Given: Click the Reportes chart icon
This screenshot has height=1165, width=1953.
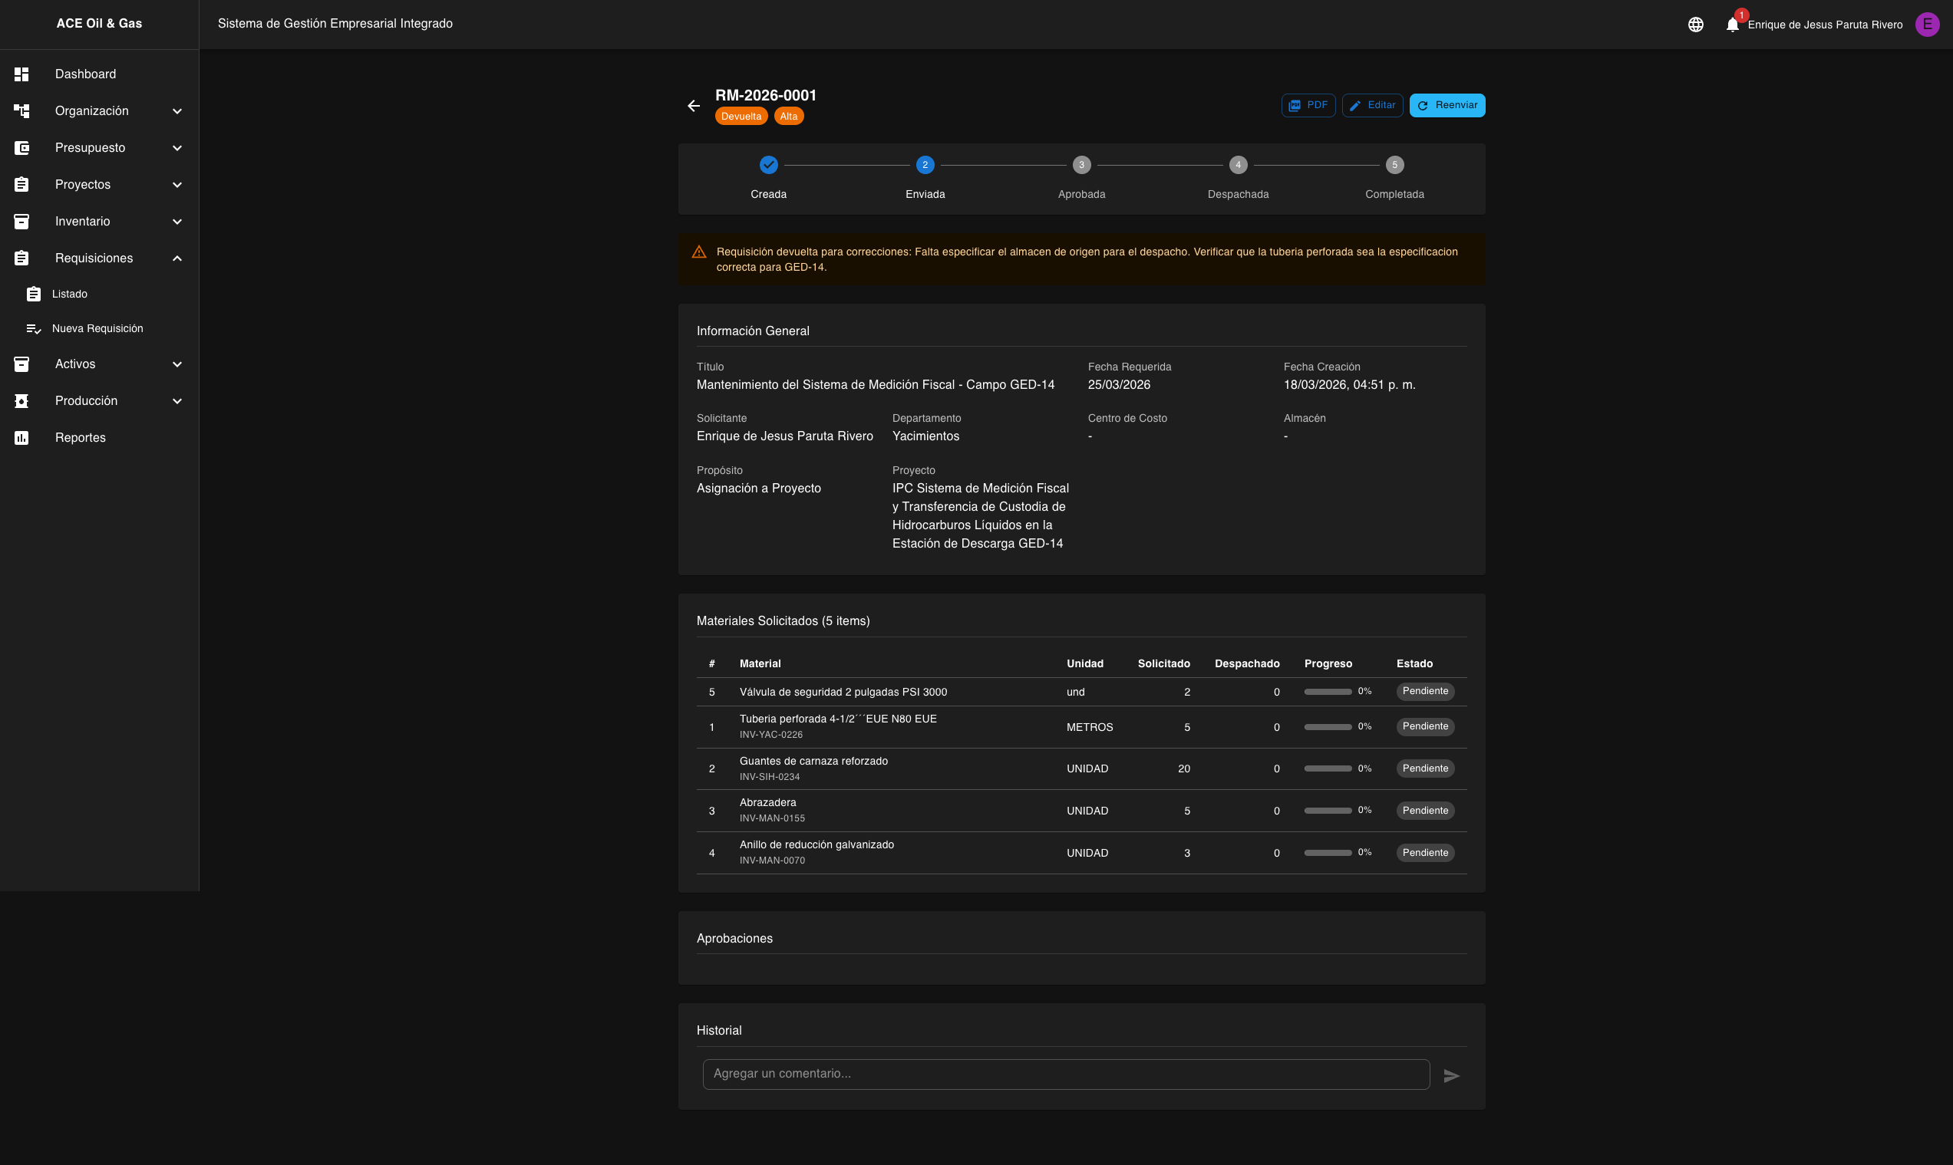Looking at the screenshot, I should 22,438.
